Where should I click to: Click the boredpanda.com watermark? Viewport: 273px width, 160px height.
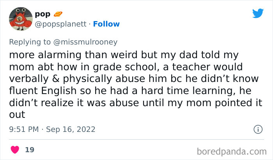232,151
